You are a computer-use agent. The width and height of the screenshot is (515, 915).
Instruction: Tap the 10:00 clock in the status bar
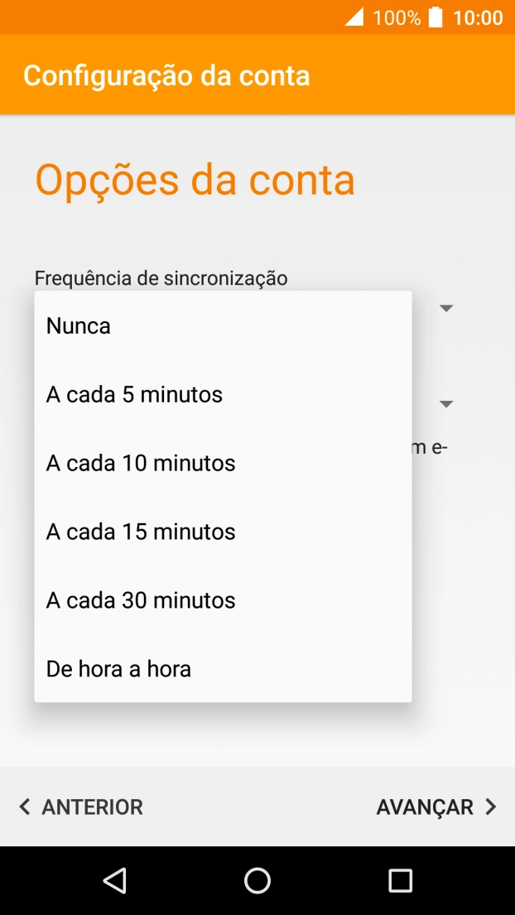click(x=480, y=16)
